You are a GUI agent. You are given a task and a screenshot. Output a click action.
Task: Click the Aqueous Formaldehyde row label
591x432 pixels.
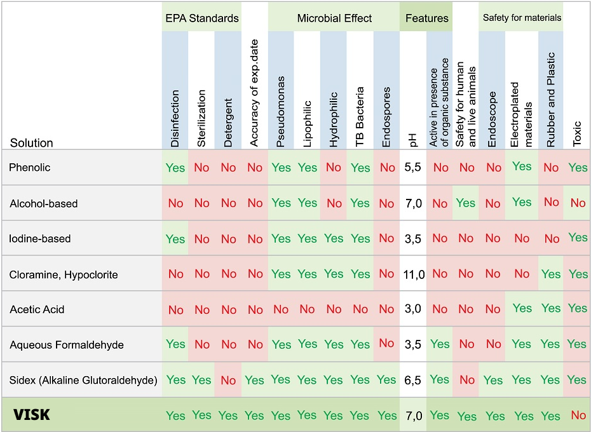(67, 345)
